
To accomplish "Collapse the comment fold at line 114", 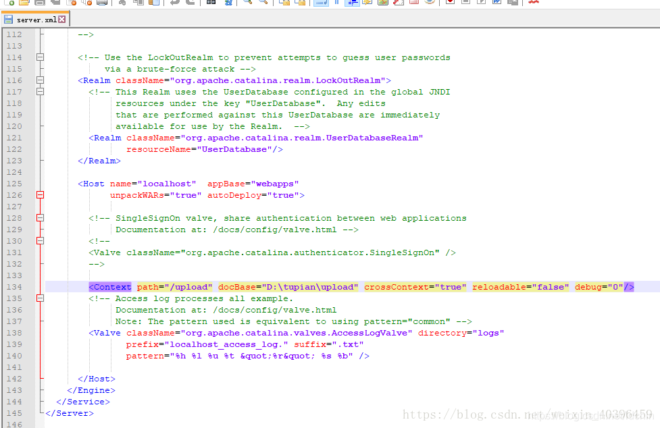I will tap(40, 57).
